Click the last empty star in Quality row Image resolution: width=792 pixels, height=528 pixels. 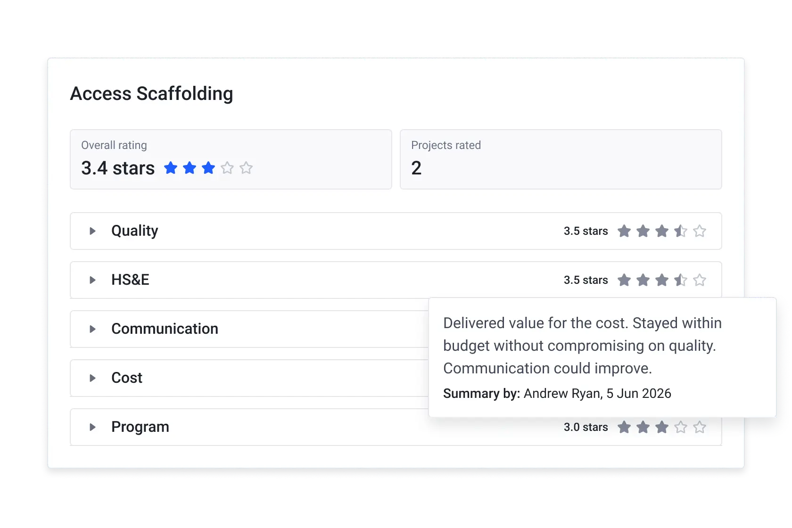coord(700,231)
